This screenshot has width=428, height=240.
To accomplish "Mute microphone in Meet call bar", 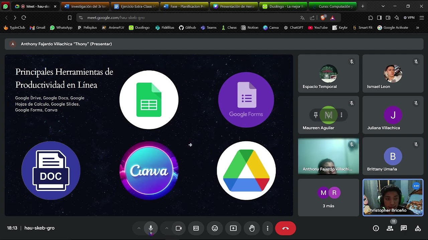I will 151,228.
